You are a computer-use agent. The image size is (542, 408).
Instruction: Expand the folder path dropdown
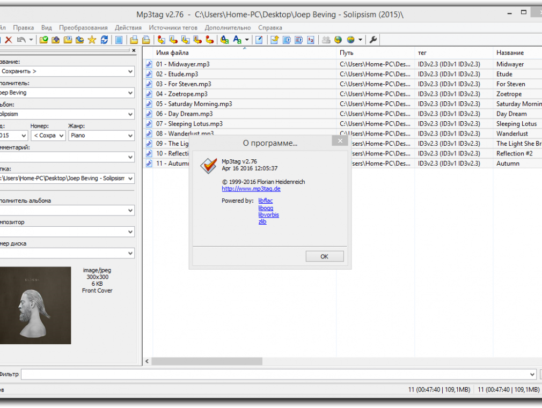point(130,179)
